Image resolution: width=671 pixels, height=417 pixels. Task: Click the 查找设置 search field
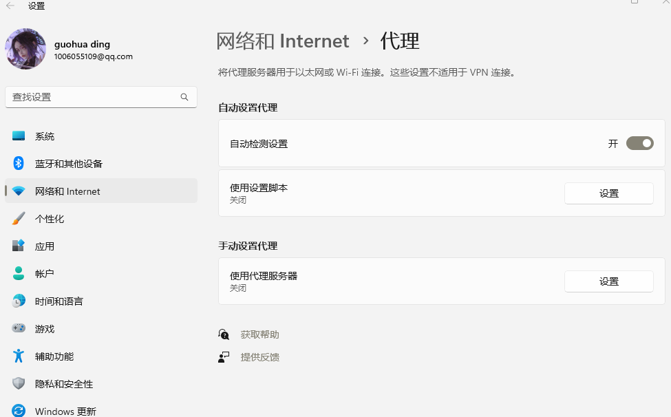93,97
